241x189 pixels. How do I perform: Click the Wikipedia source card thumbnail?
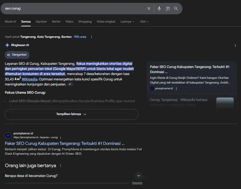coord(225,103)
